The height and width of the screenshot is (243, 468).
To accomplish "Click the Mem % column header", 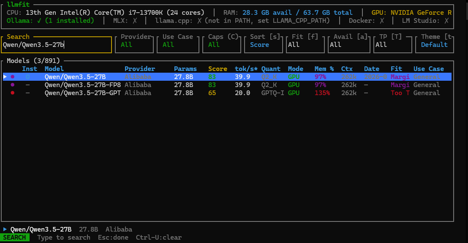I will 324,68.
